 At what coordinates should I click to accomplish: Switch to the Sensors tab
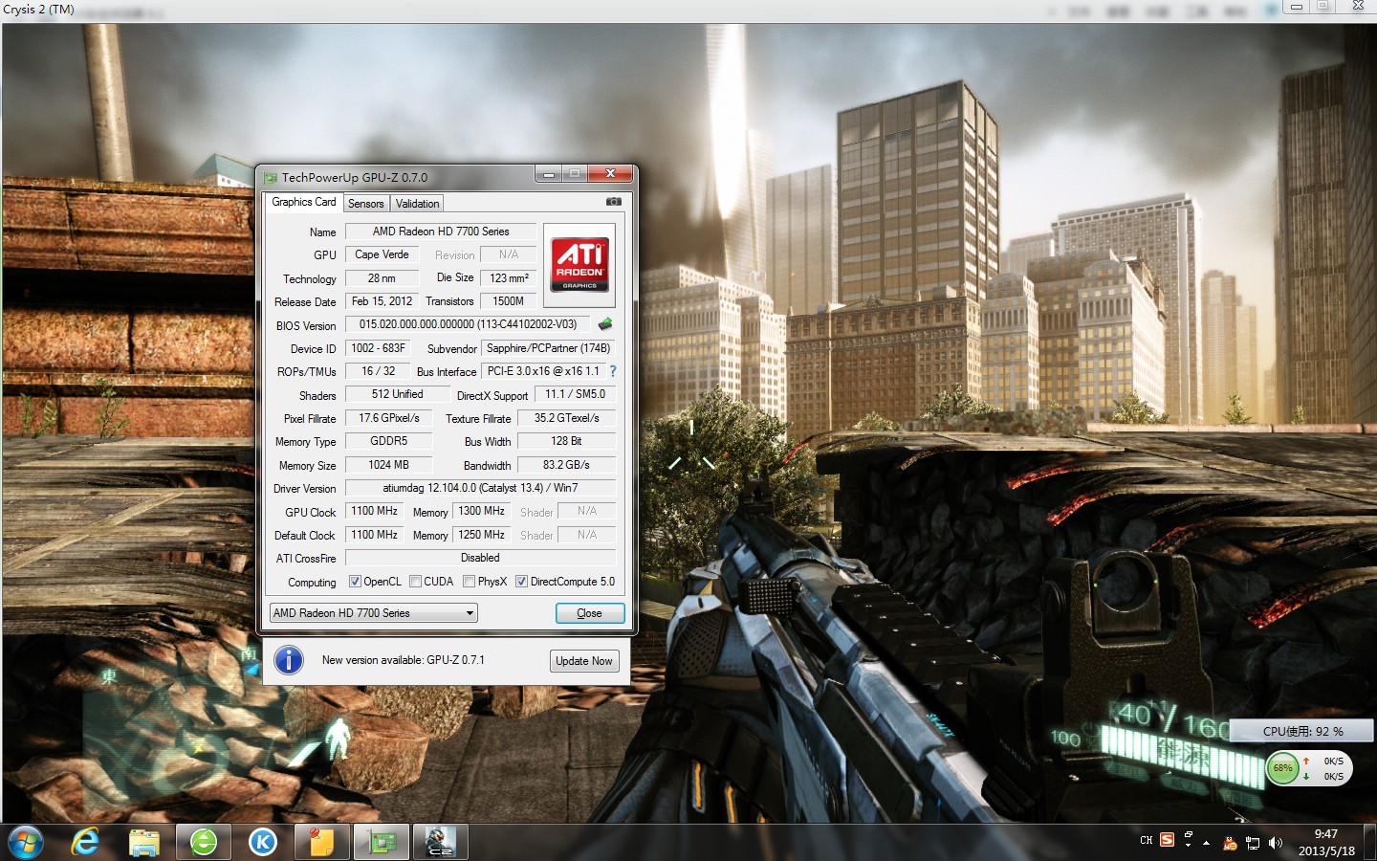(x=365, y=204)
